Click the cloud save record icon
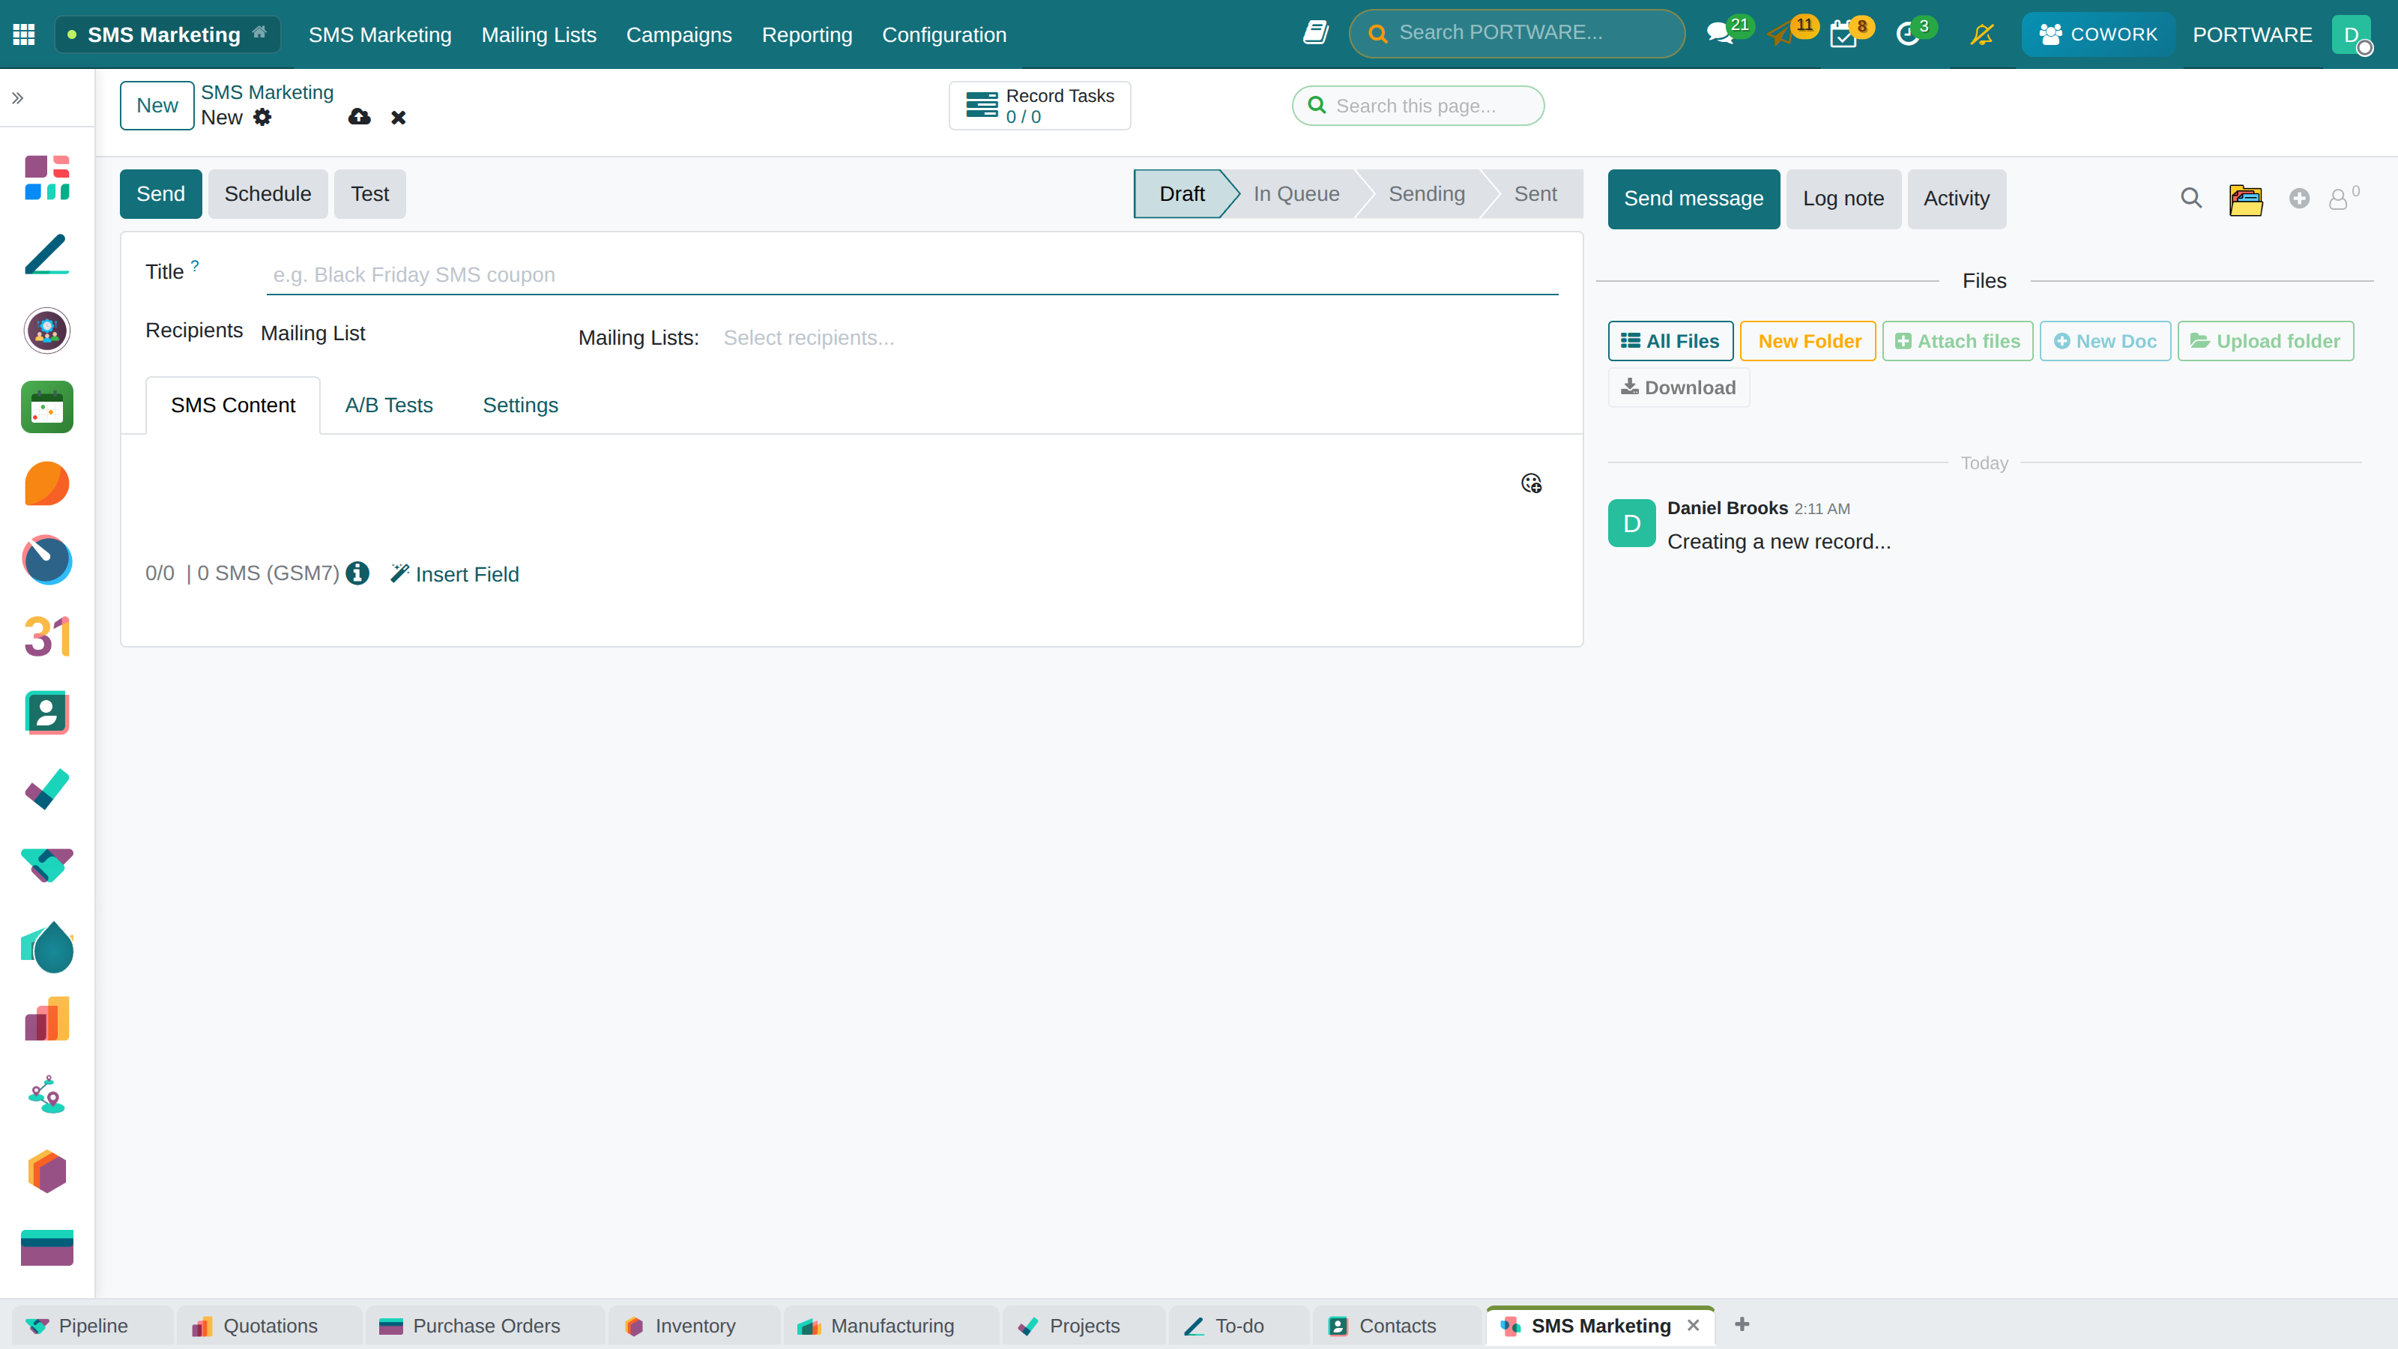 (360, 118)
